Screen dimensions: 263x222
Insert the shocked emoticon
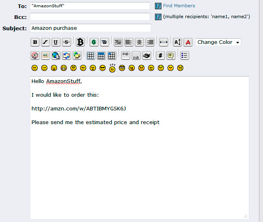click(x=93, y=68)
